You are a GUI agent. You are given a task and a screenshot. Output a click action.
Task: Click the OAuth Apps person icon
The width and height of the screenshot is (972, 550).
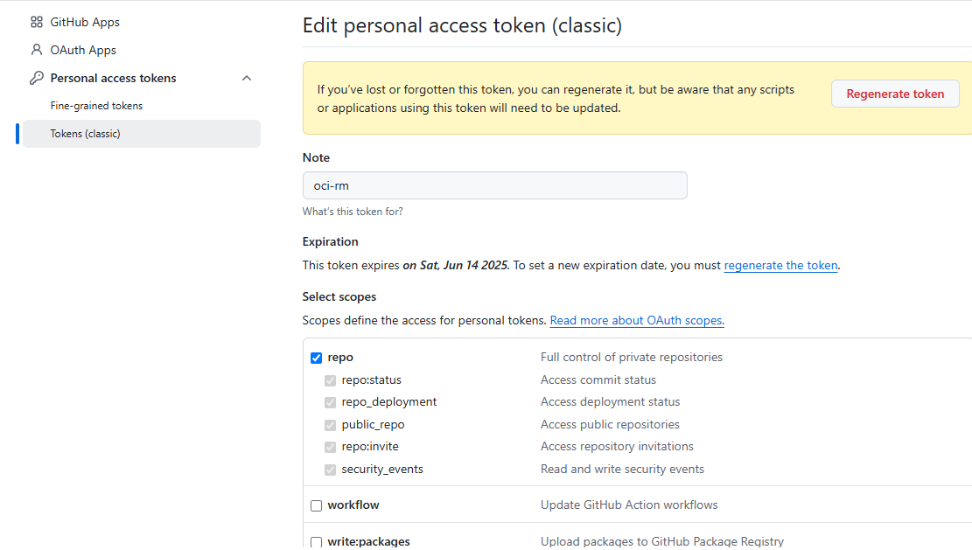[37, 50]
